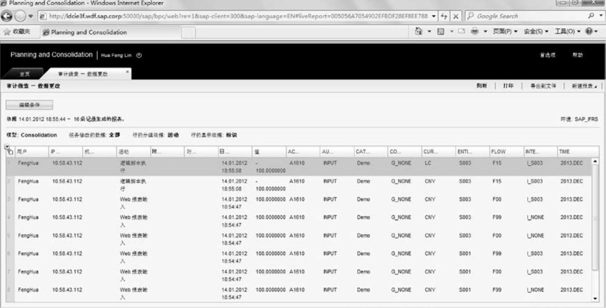This screenshot has height=308, width=606.
Task: Open the recent pages dropdown arrow
Action: [31, 16]
